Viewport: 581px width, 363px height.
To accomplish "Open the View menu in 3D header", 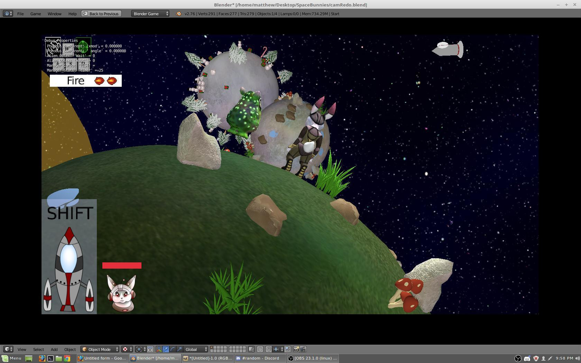I will (22, 349).
